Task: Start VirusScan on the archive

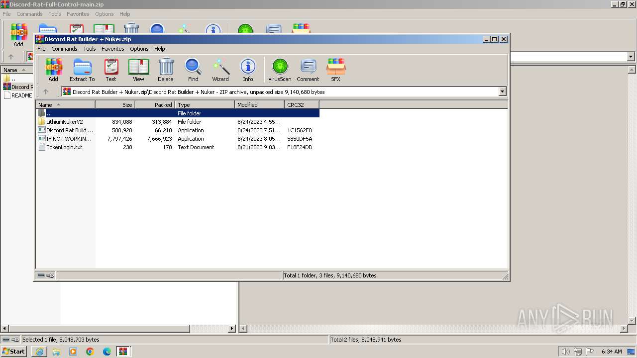Action: click(x=280, y=70)
